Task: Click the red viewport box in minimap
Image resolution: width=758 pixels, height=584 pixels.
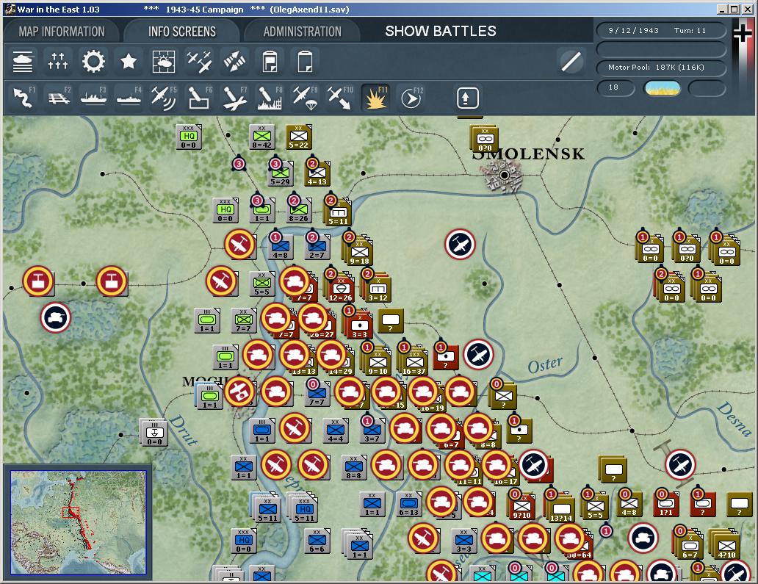Action: click(x=71, y=513)
